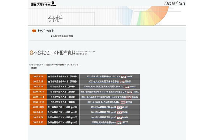Screen dimensions: 214x140
Task: Click date cell 2010.11.14
Action: (38, 97)
